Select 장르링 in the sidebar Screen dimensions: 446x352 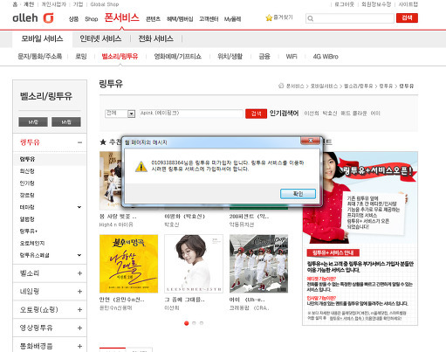coord(27,195)
